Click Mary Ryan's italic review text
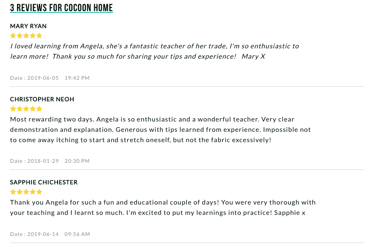 [x=154, y=51]
